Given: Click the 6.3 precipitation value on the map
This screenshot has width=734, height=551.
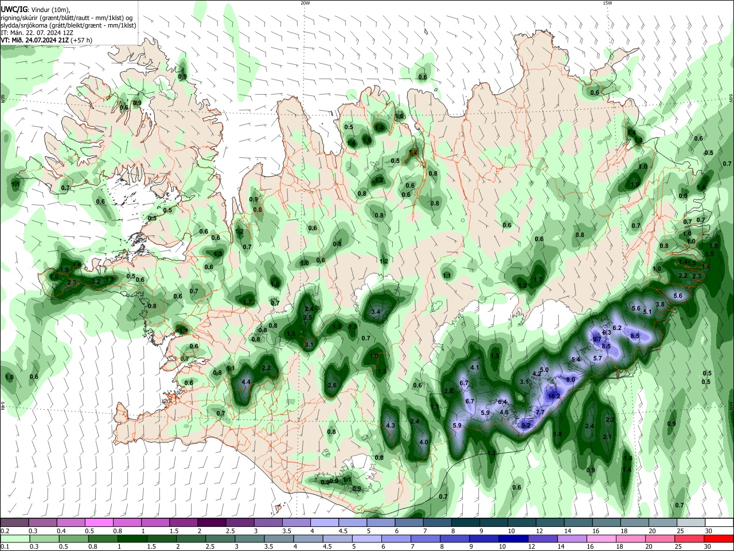Looking at the screenshot, I should pyautogui.click(x=606, y=333).
